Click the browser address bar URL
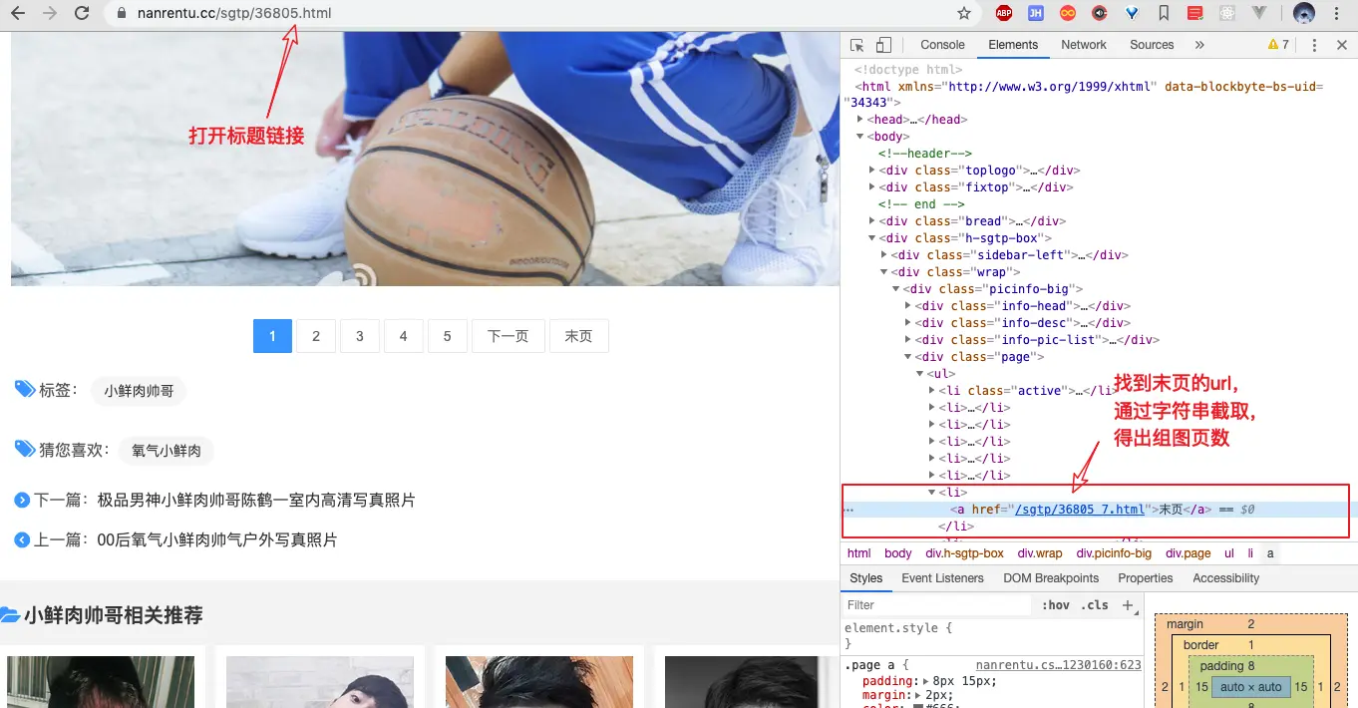 click(x=234, y=13)
